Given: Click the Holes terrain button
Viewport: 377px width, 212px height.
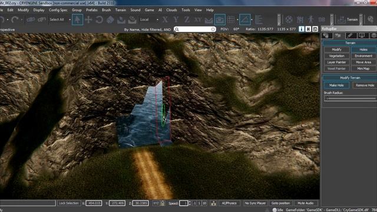Looking at the screenshot, I should pyautogui.click(x=363, y=49).
